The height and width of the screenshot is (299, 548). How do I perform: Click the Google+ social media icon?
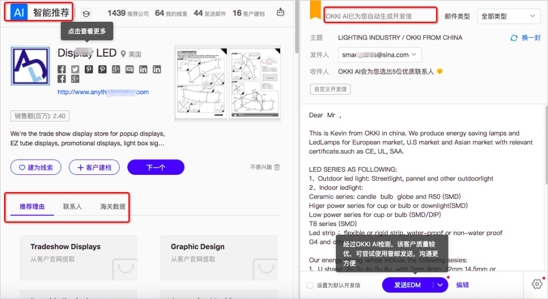click(x=116, y=69)
